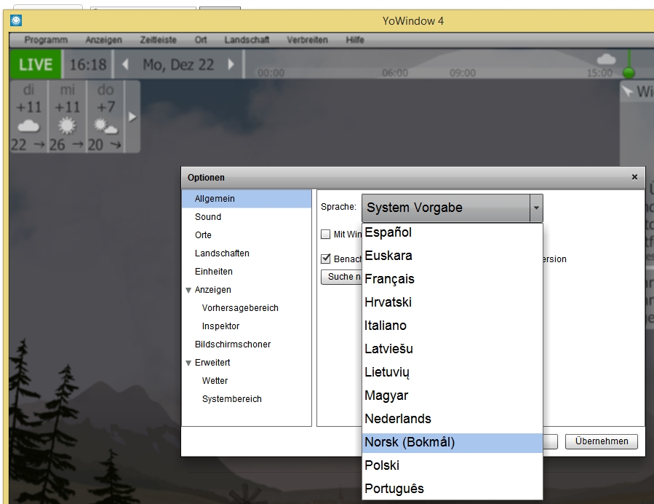654x504 pixels.
Task: Uncheck the 'Benach...' update notification checkbox
Action: coord(326,259)
